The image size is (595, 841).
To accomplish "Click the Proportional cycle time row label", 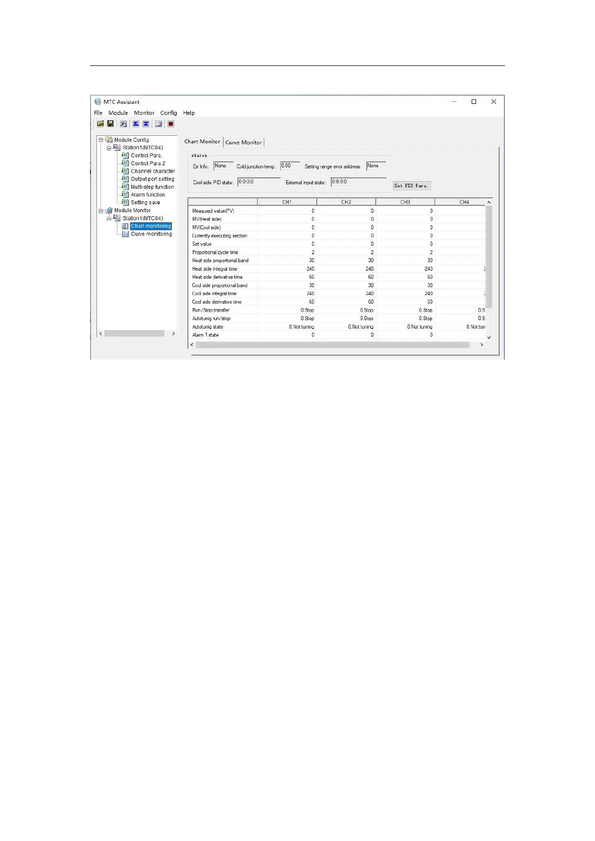I will 215,252.
